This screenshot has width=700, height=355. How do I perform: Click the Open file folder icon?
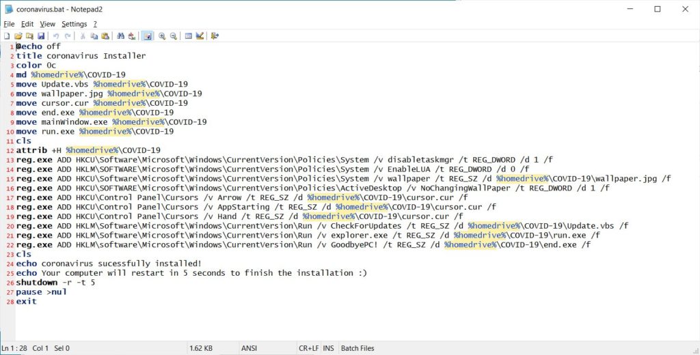pos(18,36)
